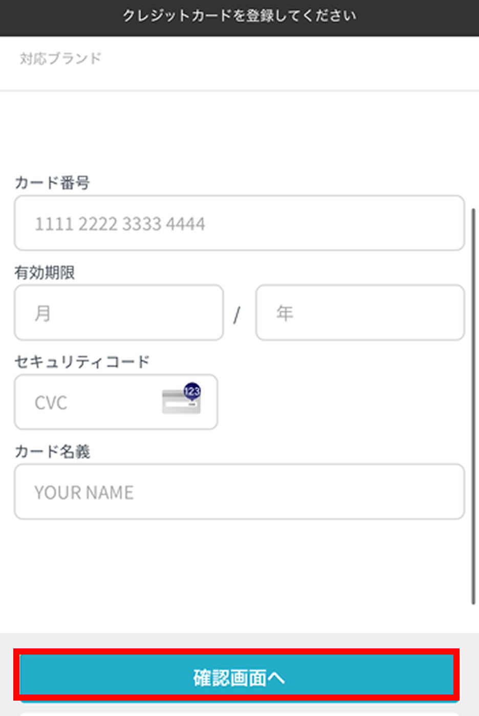Select the expiry month (月) field
This screenshot has width=479, height=716.
click(x=119, y=313)
